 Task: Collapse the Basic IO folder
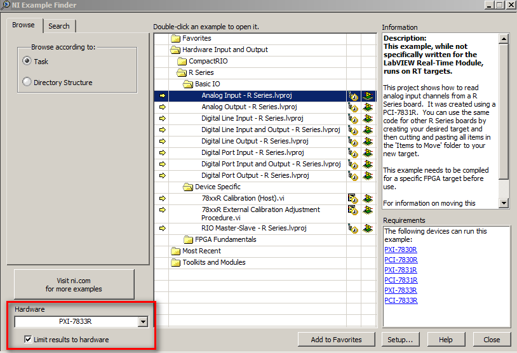click(188, 84)
